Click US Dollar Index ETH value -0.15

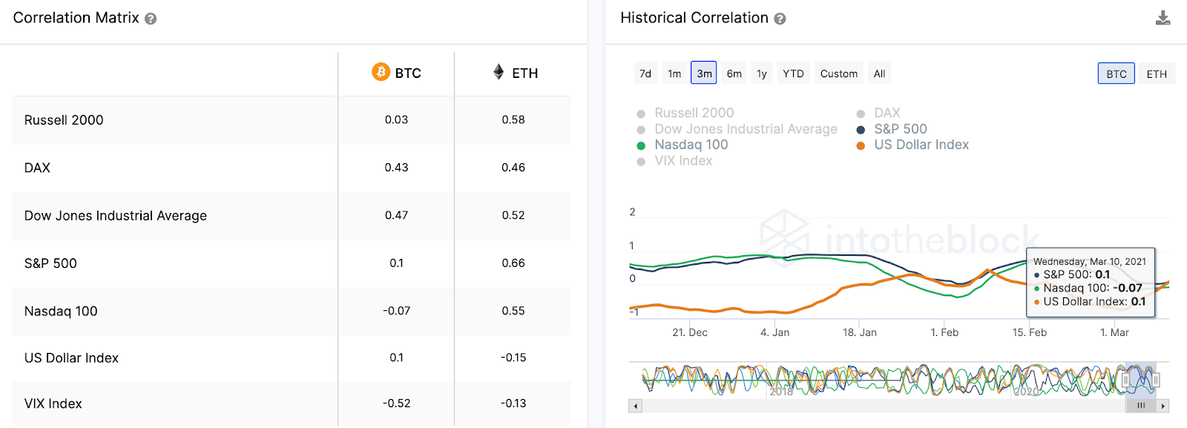[x=513, y=358]
